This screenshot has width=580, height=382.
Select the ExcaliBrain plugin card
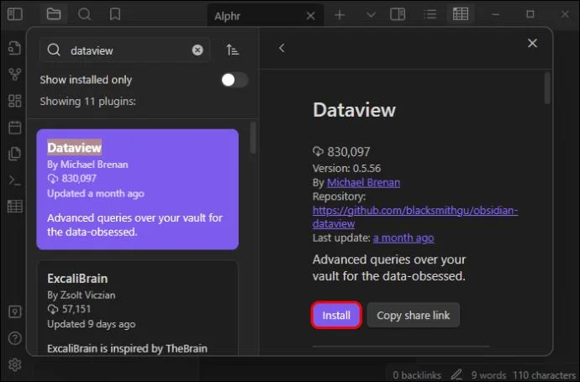[x=138, y=307]
